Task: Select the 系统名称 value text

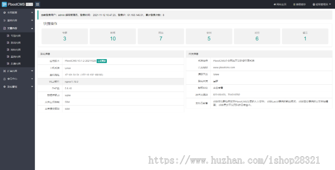Action: (x=234, y=61)
